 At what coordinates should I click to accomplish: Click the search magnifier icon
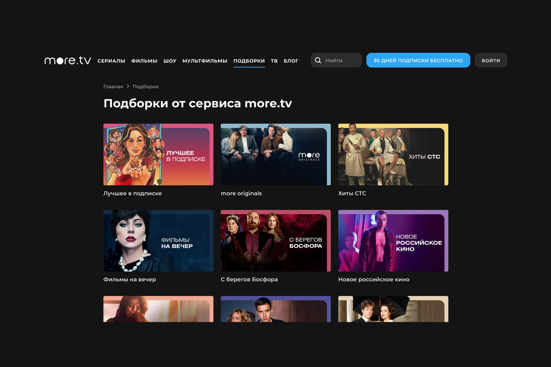click(318, 60)
